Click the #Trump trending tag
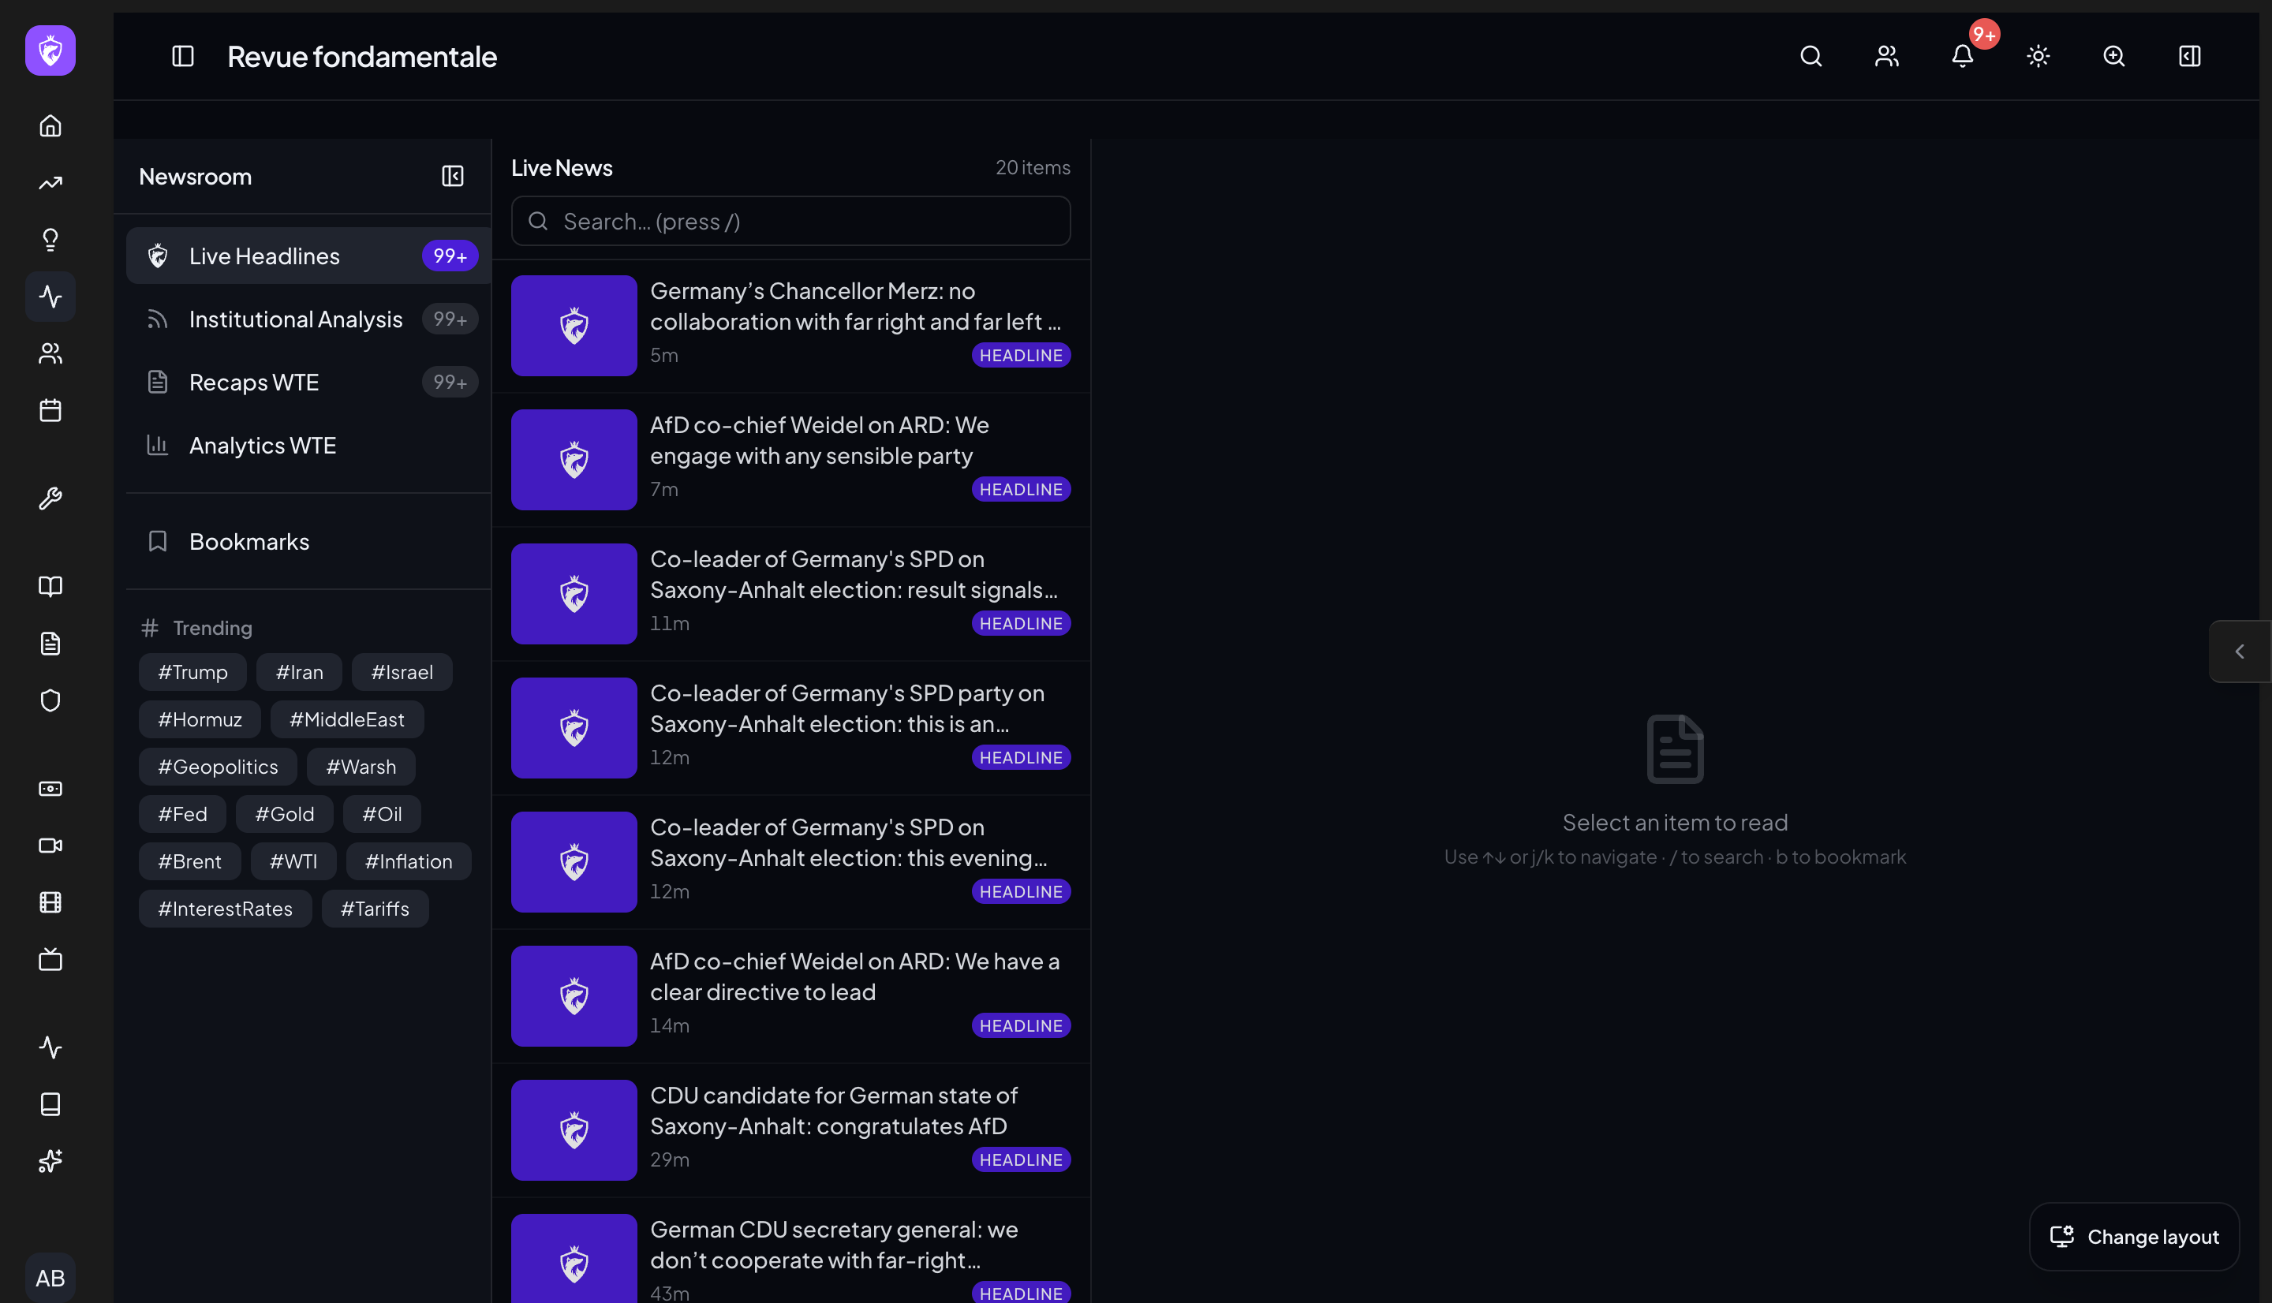The width and height of the screenshot is (2272, 1303). click(x=192, y=672)
